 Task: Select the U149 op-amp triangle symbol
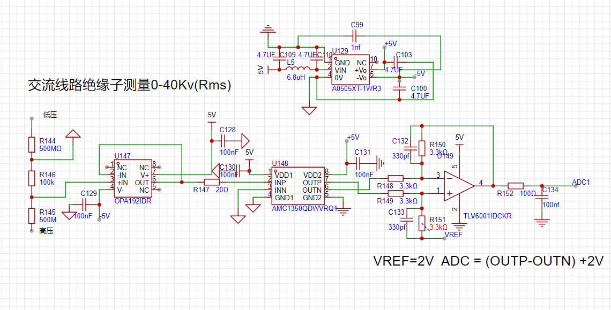(459, 186)
